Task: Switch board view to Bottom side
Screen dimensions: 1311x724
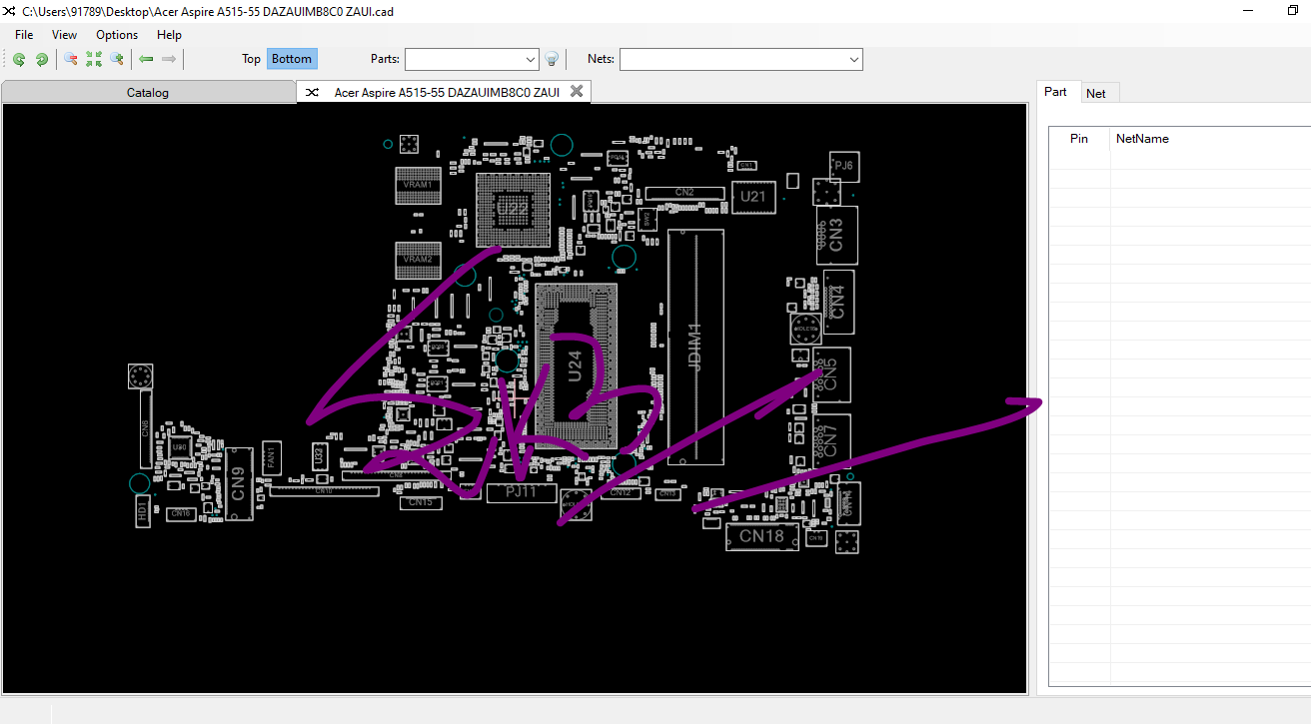Action: coord(292,59)
